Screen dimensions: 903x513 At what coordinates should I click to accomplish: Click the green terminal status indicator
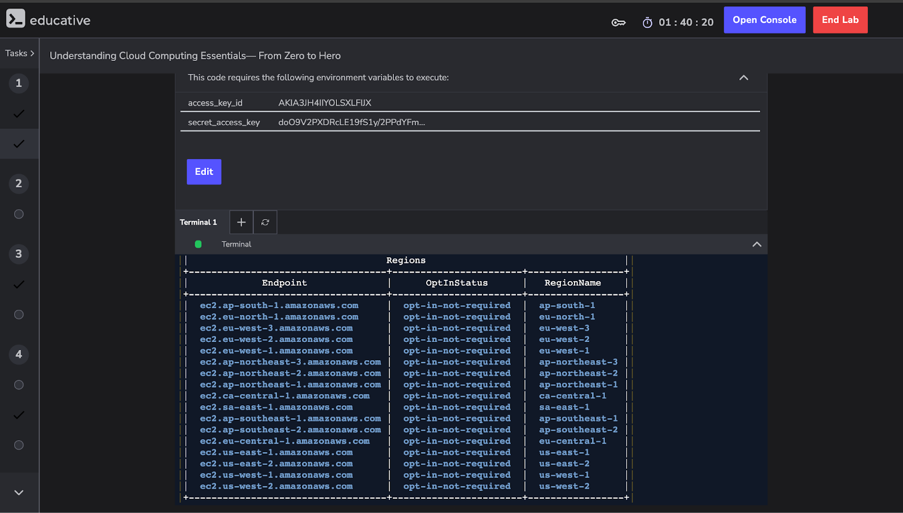pyautogui.click(x=198, y=244)
